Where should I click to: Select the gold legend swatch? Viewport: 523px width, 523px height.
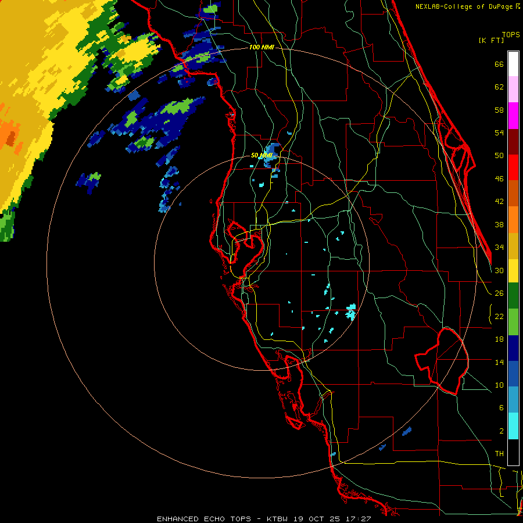point(513,246)
